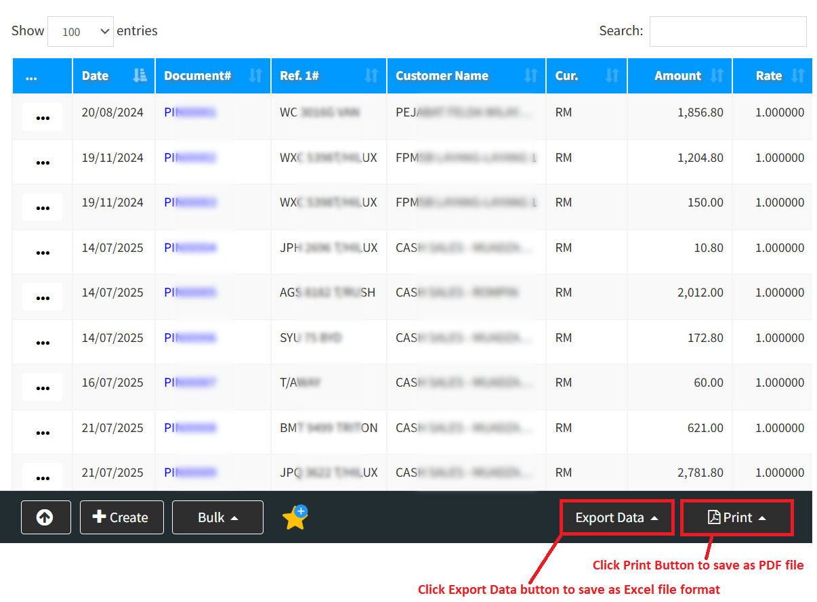The height and width of the screenshot is (602, 817).
Task: Sort by Customer Name sort icon
Action: 530,76
